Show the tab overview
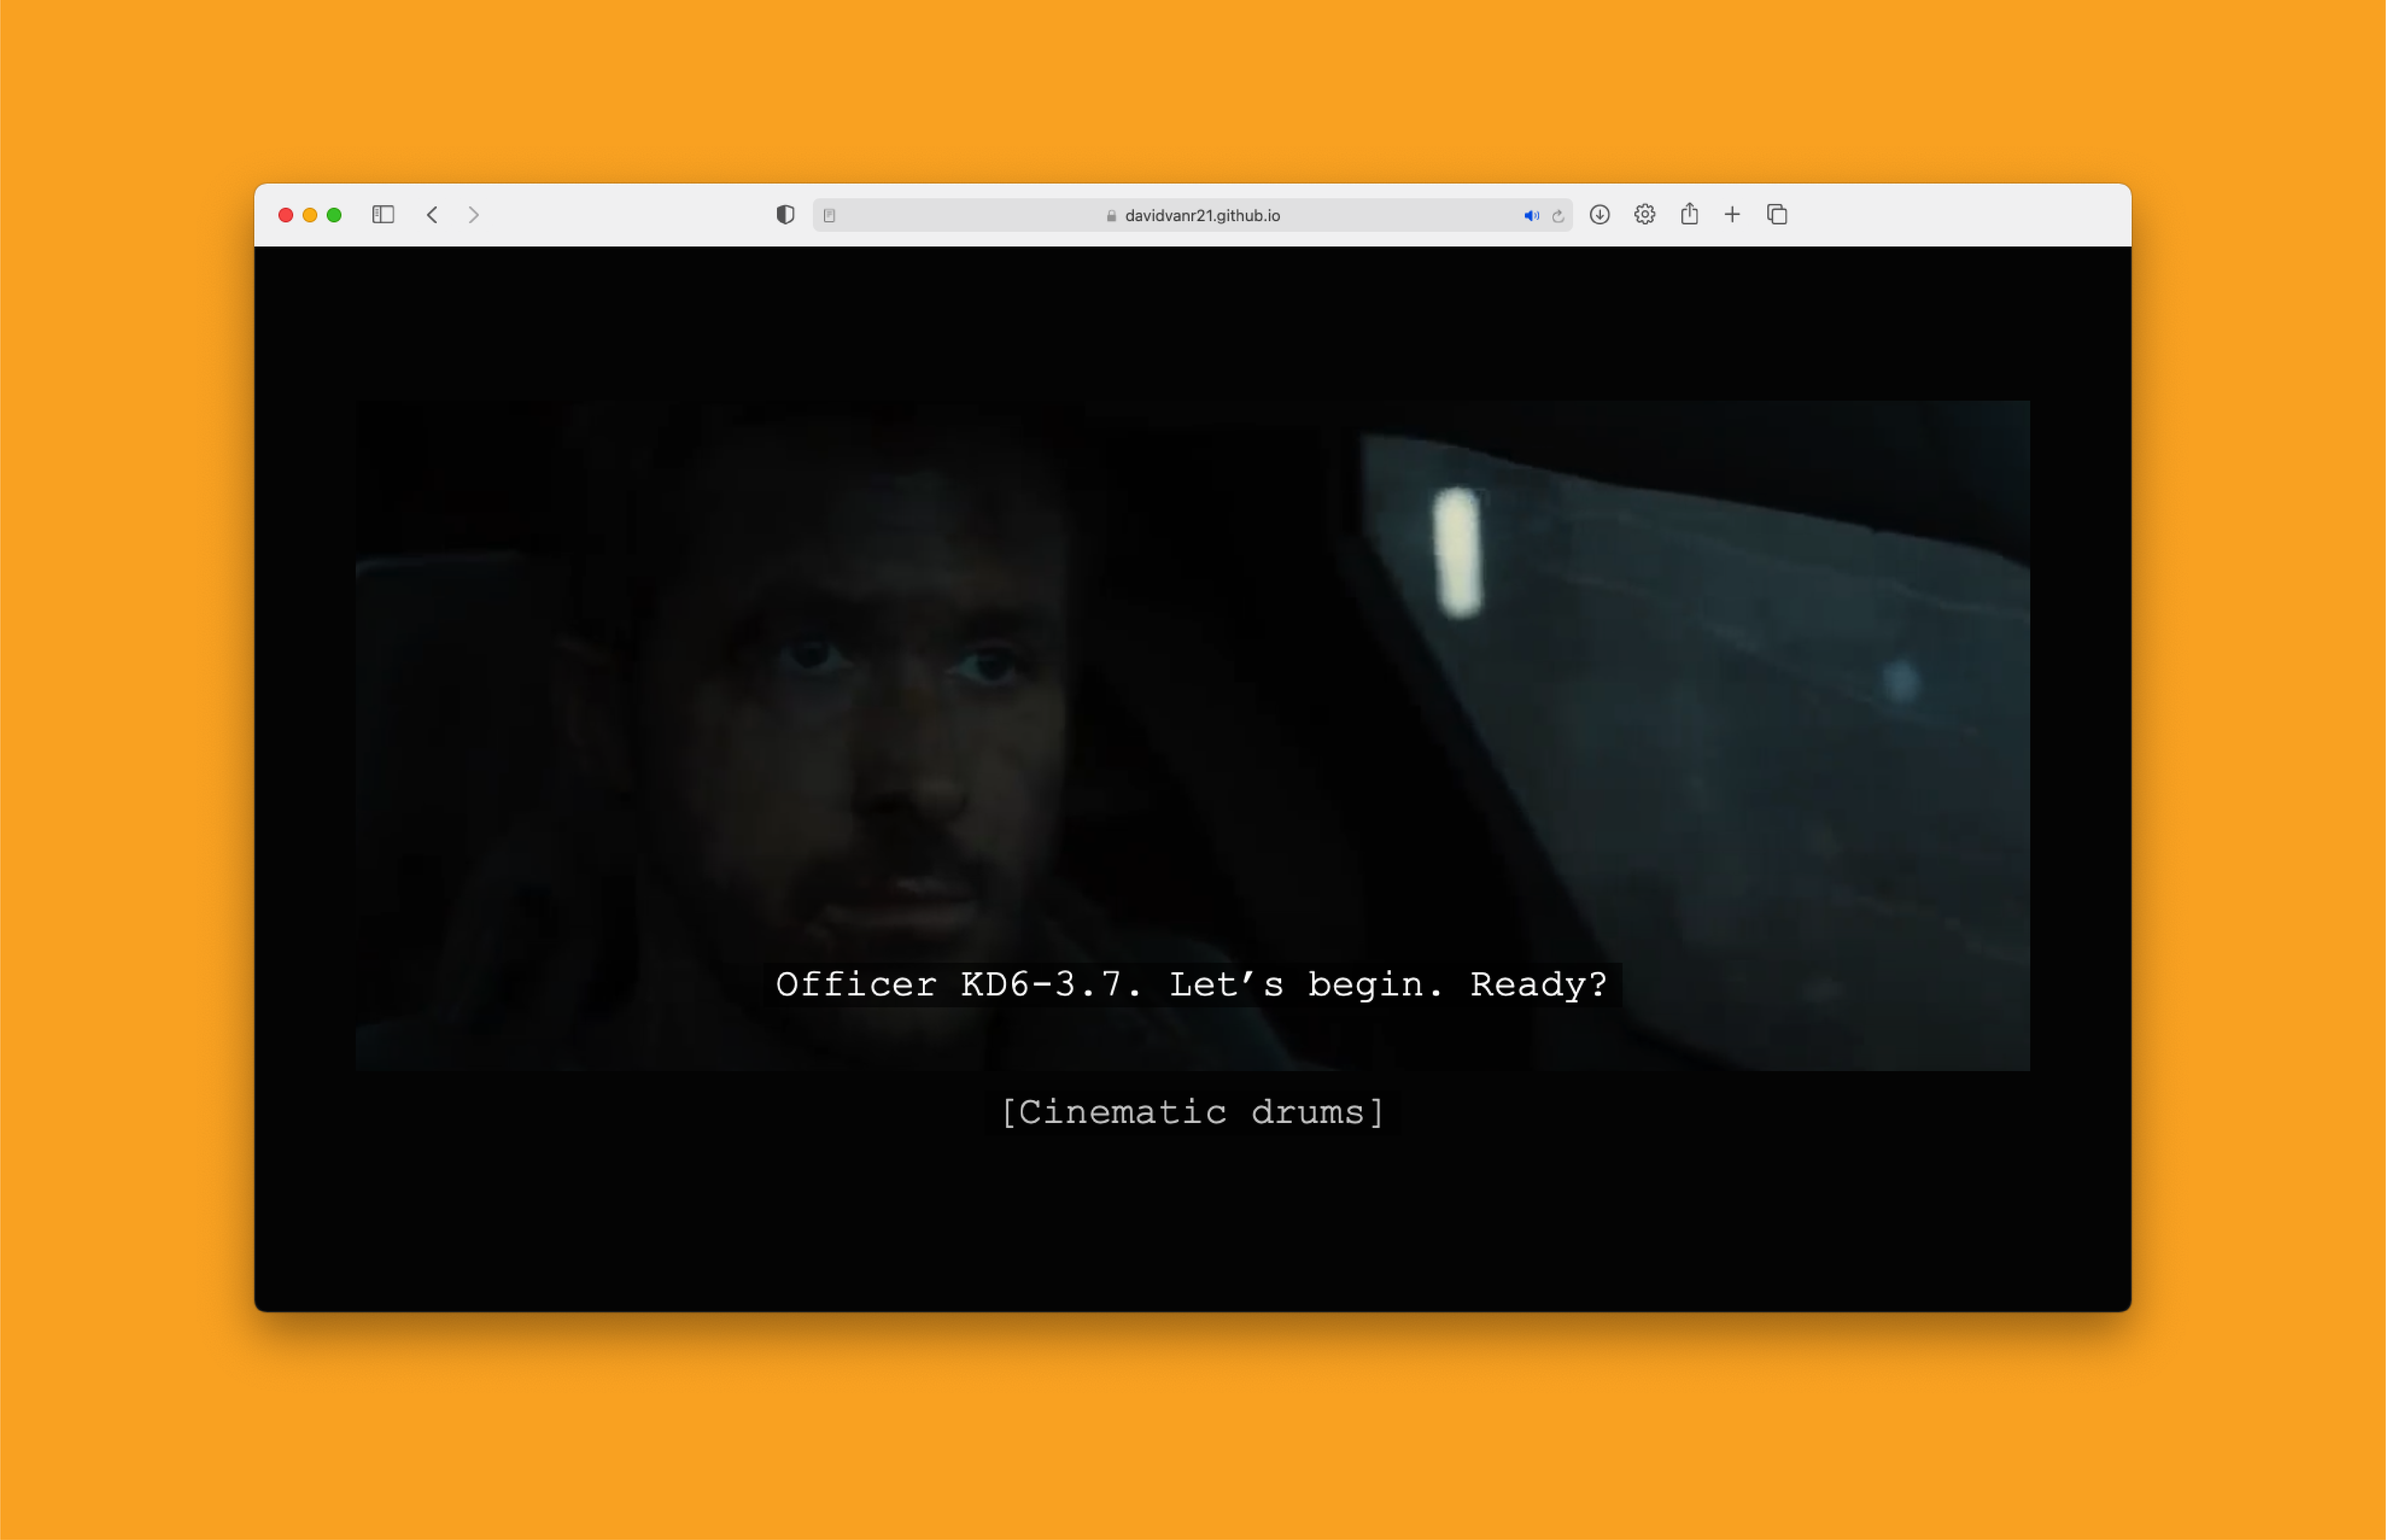Screen dimensions: 2386x1540 pos(1777,215)
